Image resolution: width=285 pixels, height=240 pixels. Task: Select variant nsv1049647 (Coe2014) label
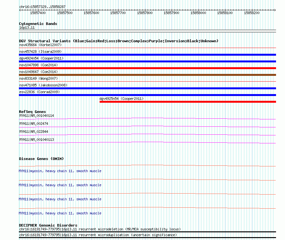(38, 72)
